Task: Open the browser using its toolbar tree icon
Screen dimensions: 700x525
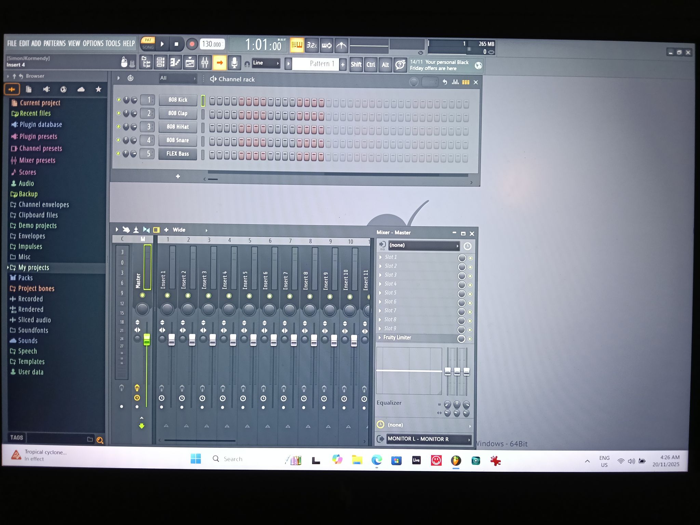Action: click(x=146, y=63)
